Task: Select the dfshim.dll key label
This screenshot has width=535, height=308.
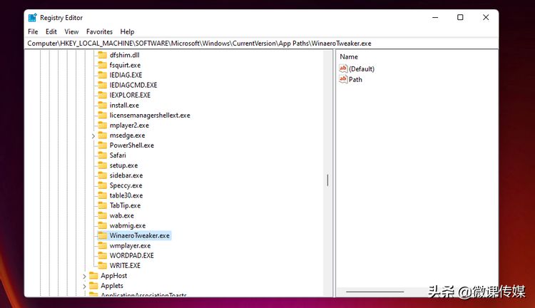Action: [125, 55]
